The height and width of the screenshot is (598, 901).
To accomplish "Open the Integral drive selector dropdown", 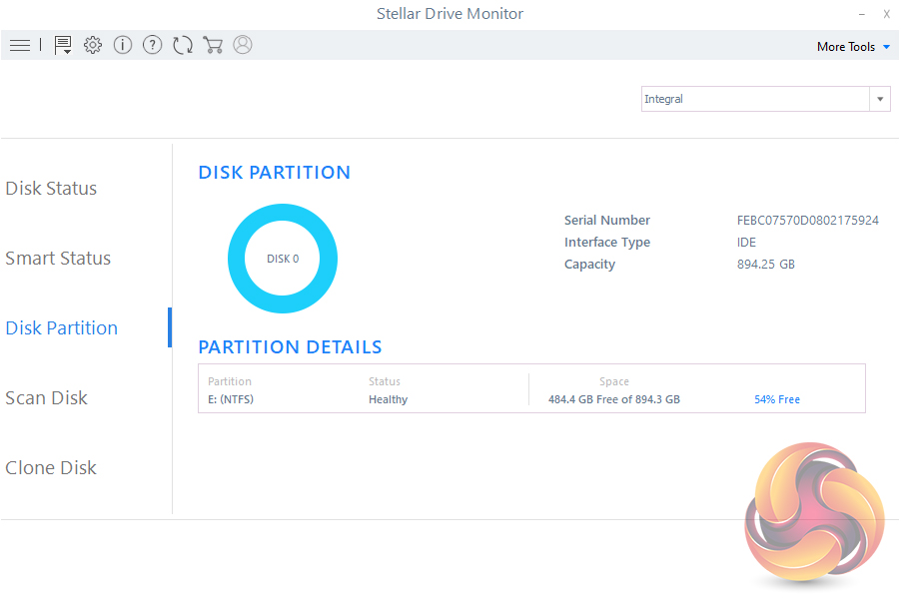I will click(x=755, y=99).
